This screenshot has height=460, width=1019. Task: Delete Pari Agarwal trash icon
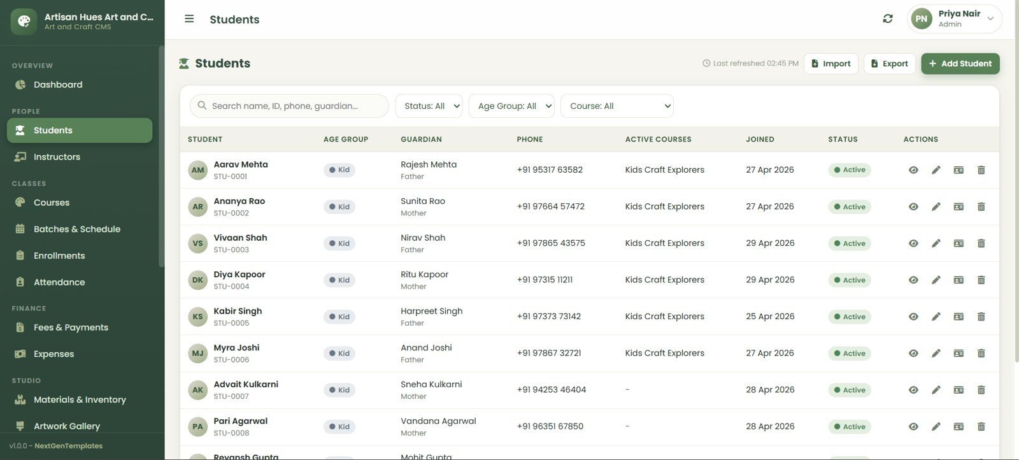coord(981,426)
